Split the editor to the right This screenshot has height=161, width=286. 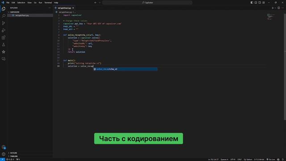[279, 8]
